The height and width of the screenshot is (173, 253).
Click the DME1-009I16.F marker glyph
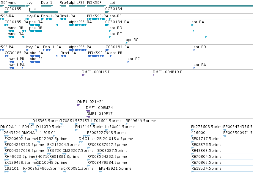(83, 75)
